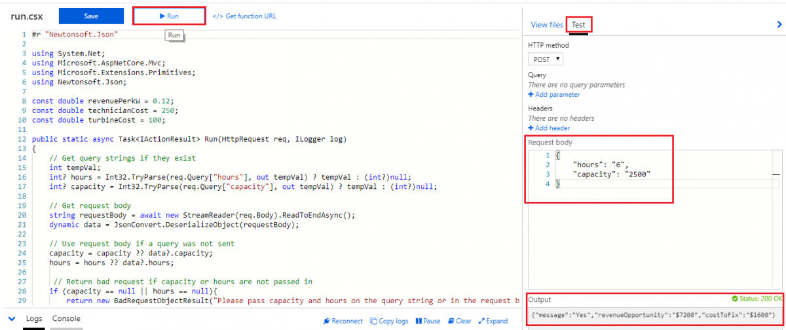
Task: Click the return new BadRequestObjectResult line
Action: point(291,301)
